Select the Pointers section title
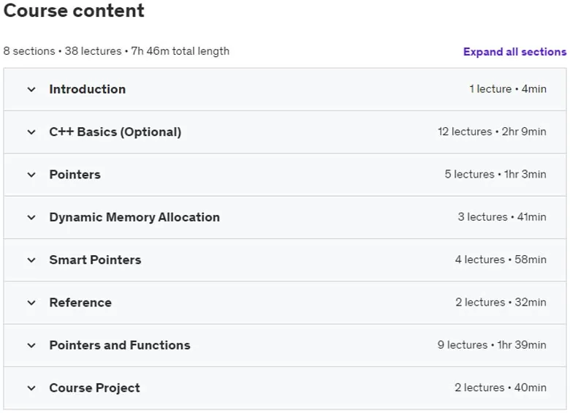The height and width of the screenshot is (413, 570). (75, 175)
